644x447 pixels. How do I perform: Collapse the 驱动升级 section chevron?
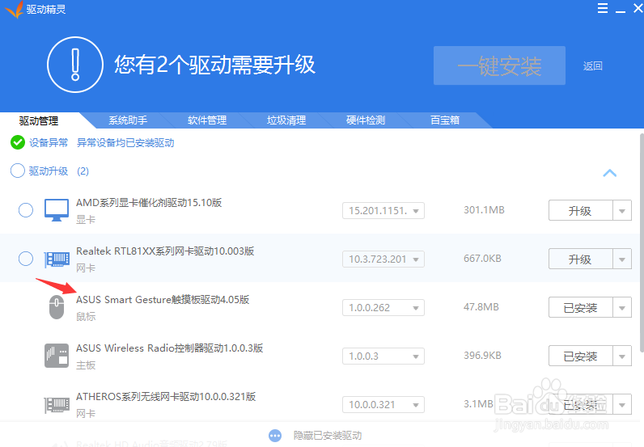(x=609, y=173)
